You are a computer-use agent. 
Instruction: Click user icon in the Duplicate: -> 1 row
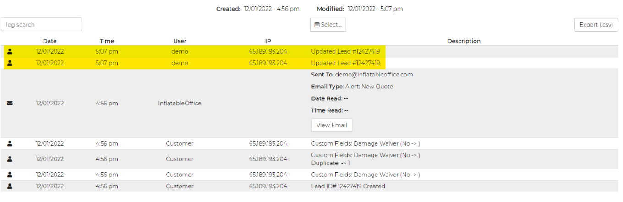tap(10, 159)
